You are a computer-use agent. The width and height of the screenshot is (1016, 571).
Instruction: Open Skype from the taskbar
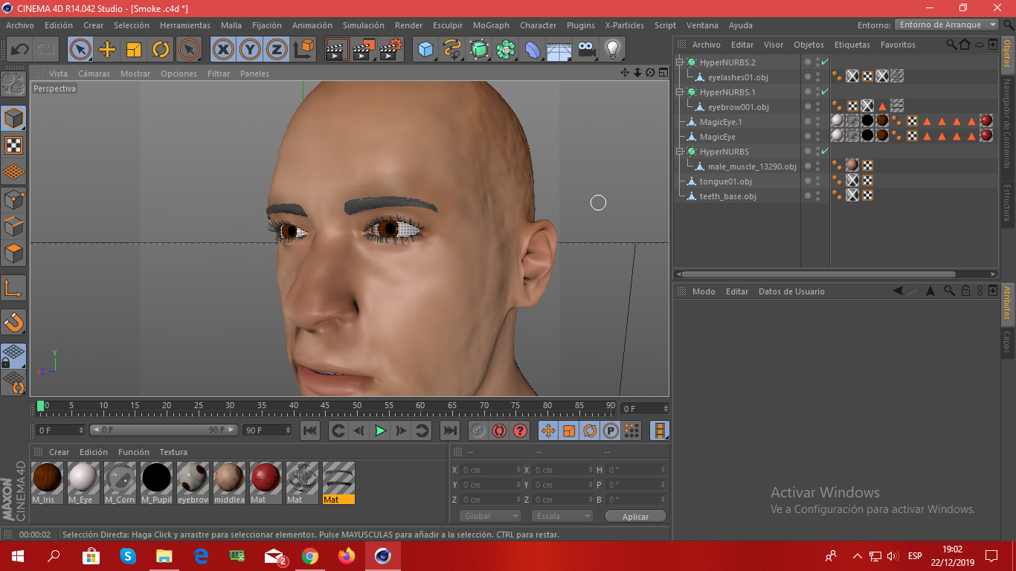(128, 556)
